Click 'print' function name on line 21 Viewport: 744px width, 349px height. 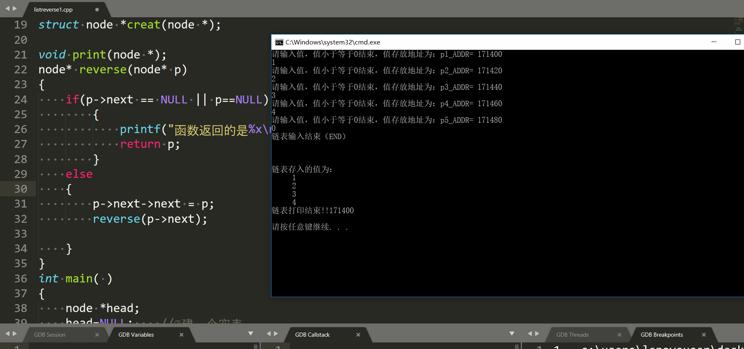pos(89,55)
